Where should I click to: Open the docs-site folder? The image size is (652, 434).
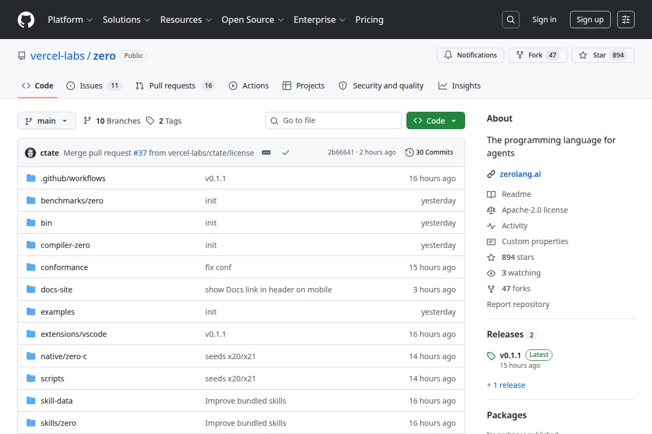coord(57,290)
